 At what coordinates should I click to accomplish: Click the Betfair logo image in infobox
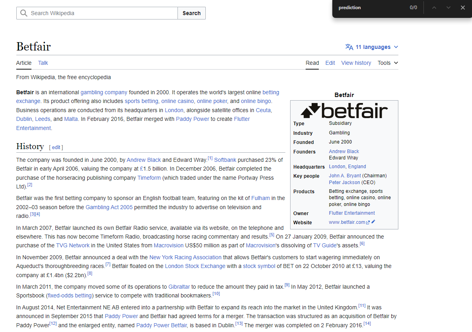click(x=344, y=111)
